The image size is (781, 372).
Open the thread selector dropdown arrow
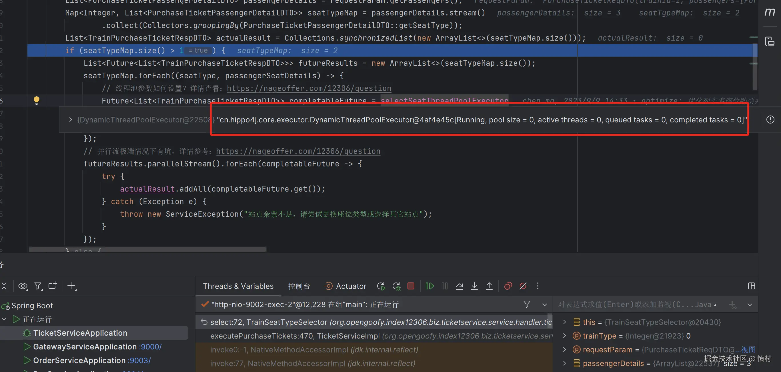pyautogui.click(x=544, y=305)
